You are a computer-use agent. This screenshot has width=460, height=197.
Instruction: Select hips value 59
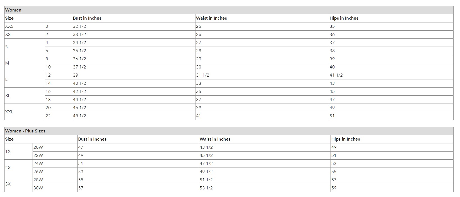tap(334, 188)
